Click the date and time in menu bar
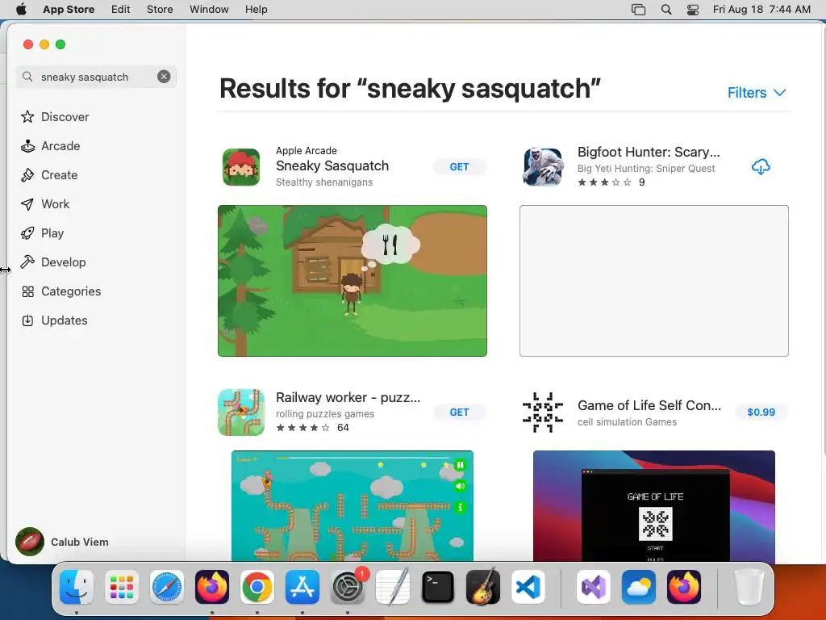 tap(761, 10)
